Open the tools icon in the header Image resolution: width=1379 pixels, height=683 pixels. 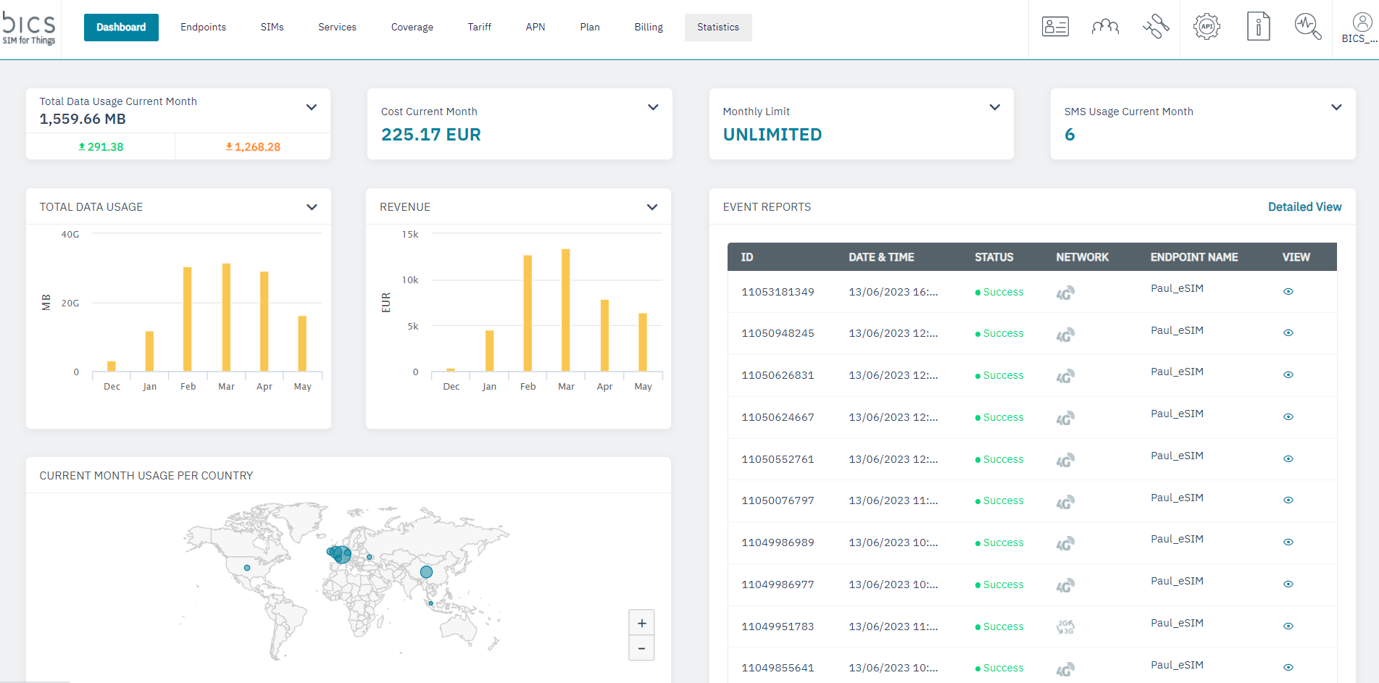coord(1156,27)
